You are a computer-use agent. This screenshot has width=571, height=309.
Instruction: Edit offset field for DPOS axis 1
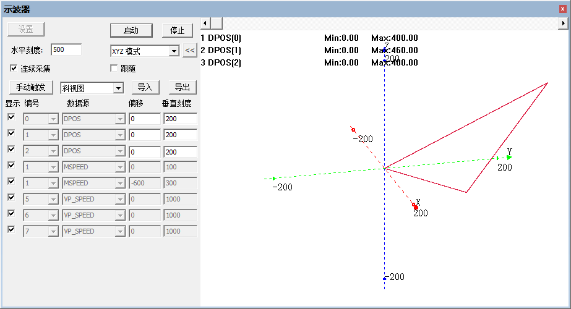click(145, 135)
